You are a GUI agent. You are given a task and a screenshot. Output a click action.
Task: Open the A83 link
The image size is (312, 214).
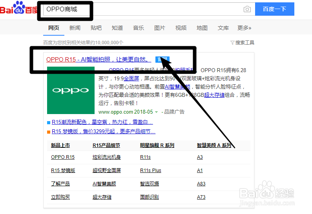coord(201,184)
